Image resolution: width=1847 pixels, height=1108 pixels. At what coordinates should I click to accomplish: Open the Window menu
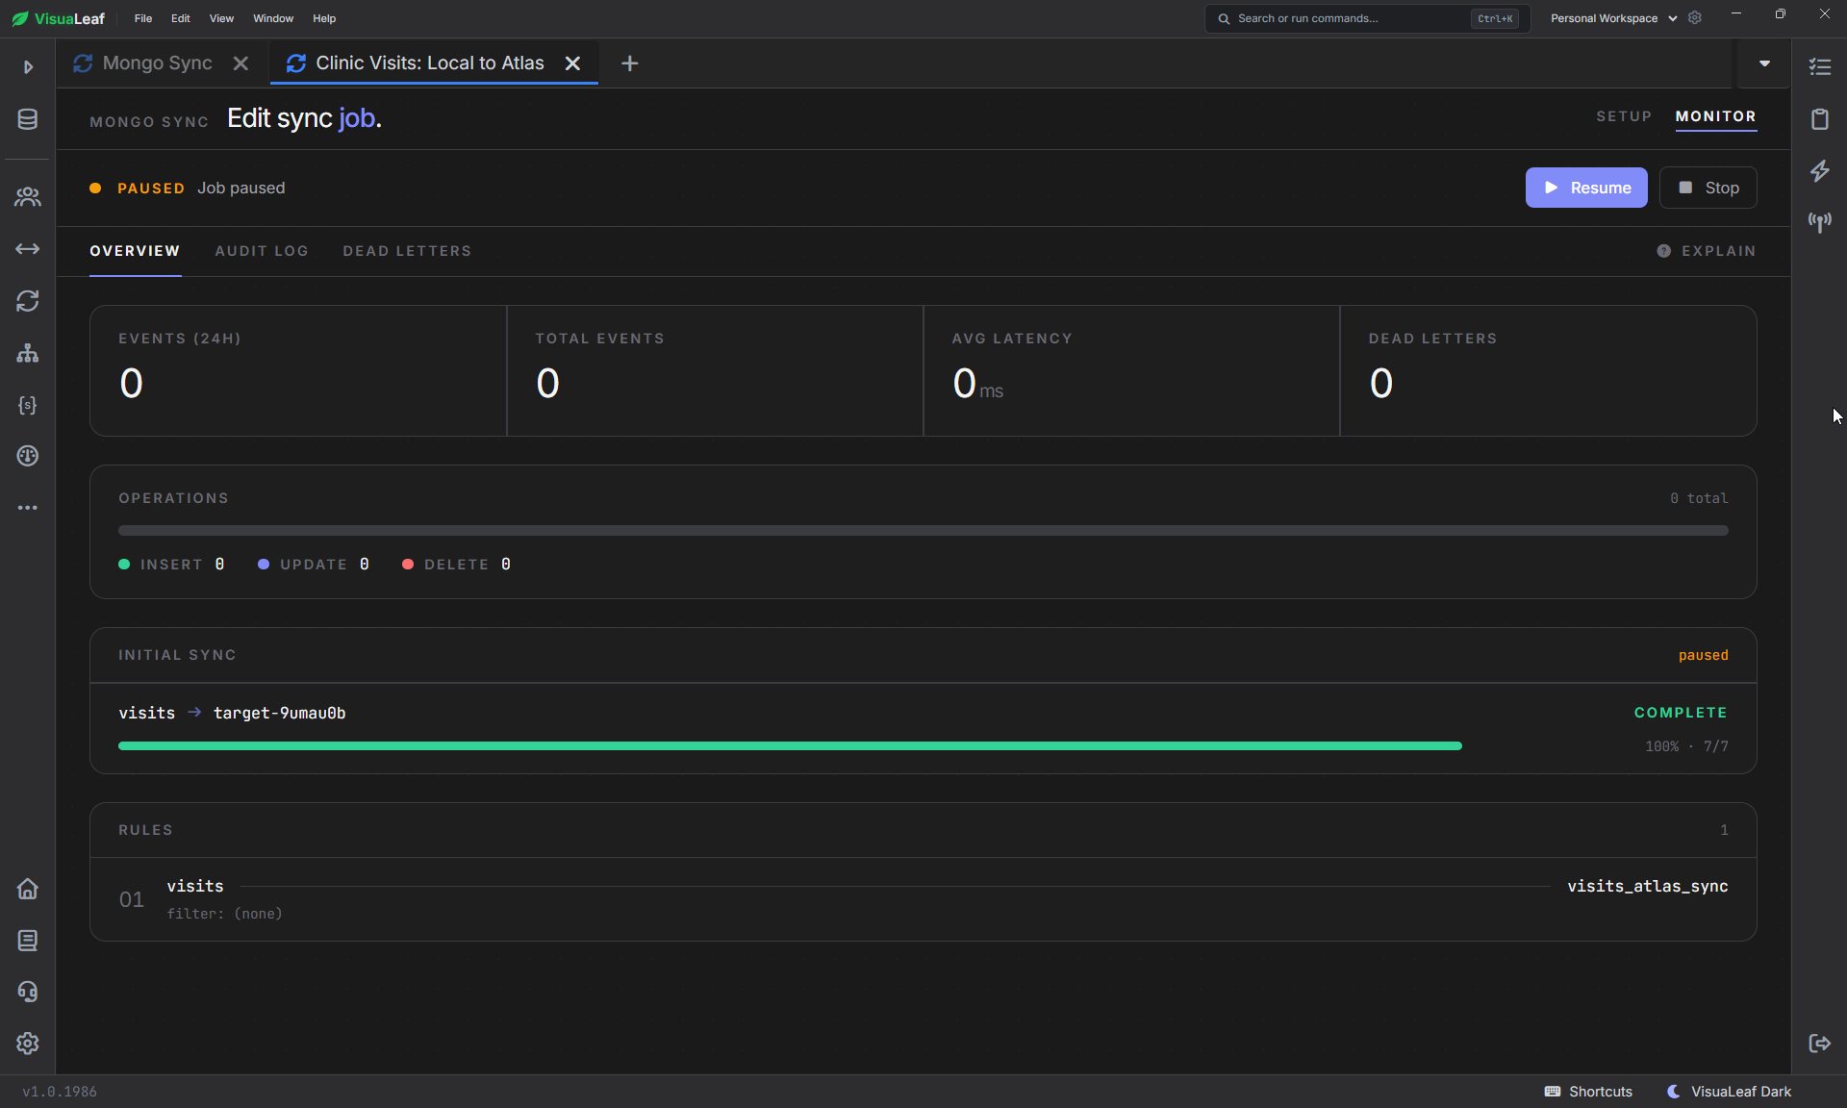[x=273, y=18]
